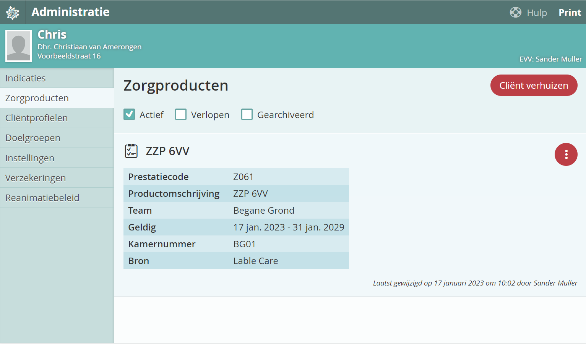
Task: Click the ZZP 6VV clipboard checklist icon
Action: pos(131,151)
